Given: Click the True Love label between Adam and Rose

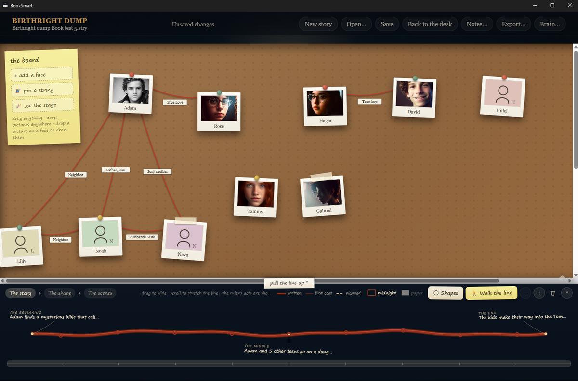Looking at the screenshot, I should (175, 102).
